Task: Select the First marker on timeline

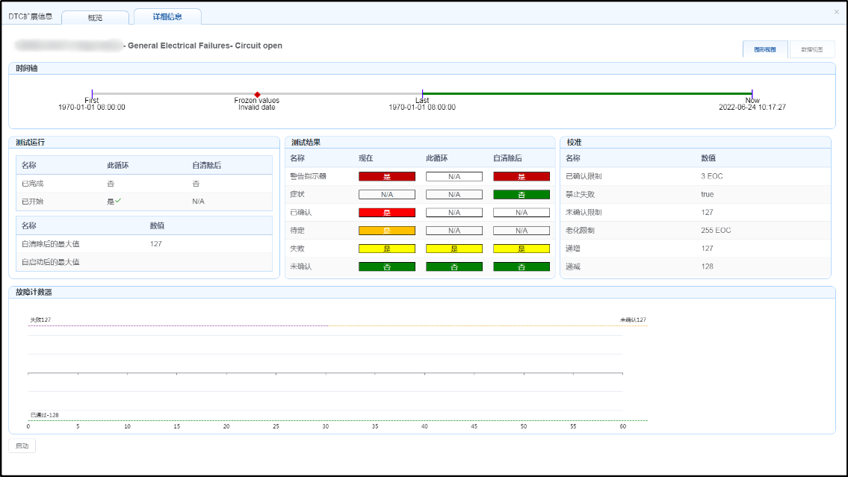Action: pyautogui.click(x=92, y=94)
